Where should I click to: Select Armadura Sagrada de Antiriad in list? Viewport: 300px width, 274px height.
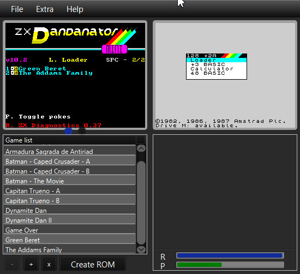(70, 151)
